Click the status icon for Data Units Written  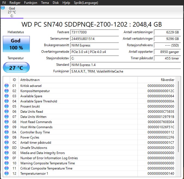[7, 117]
